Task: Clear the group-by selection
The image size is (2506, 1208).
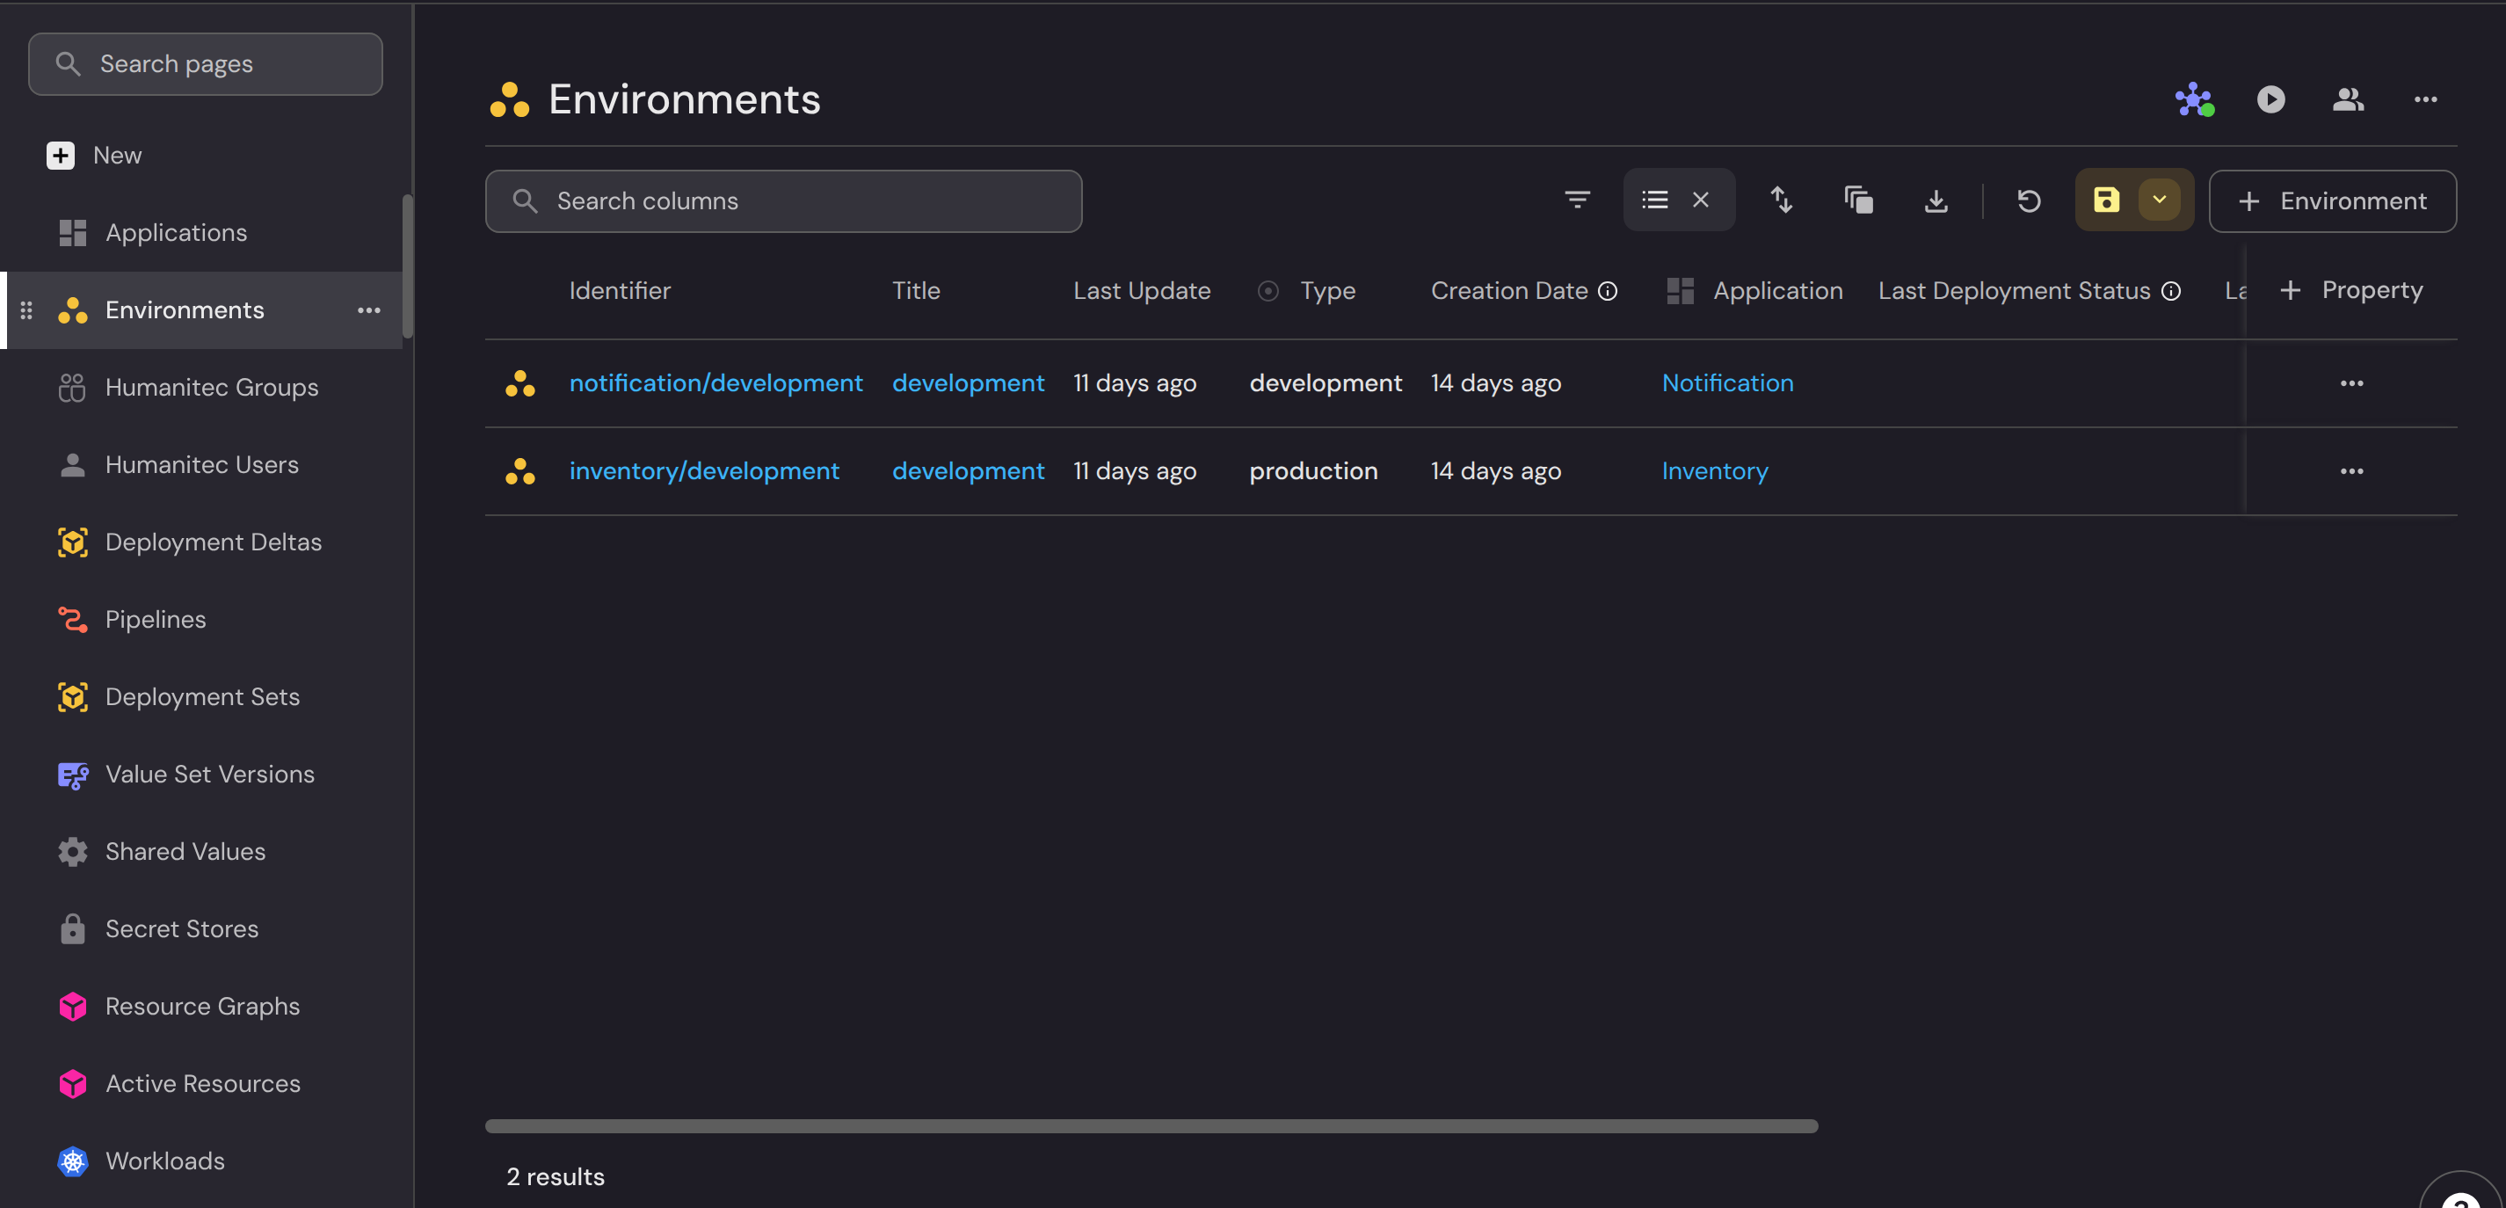Action: coord(1700,200)
